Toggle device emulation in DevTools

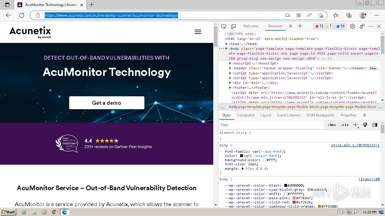pyautogui.click(x=233, y=26)
